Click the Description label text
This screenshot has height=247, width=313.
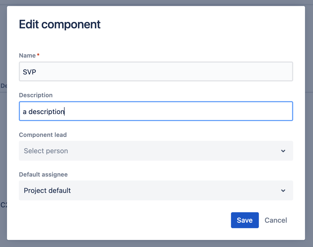36,95
